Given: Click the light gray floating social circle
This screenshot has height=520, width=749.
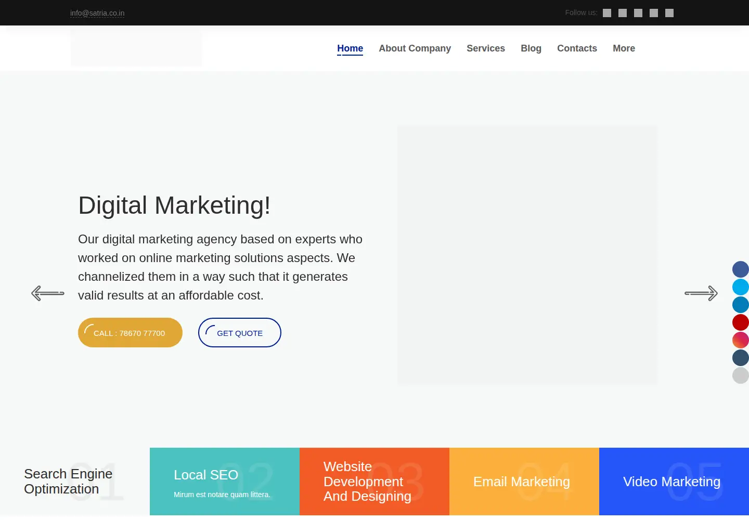Looking at the screenshot, I should 741,375.
